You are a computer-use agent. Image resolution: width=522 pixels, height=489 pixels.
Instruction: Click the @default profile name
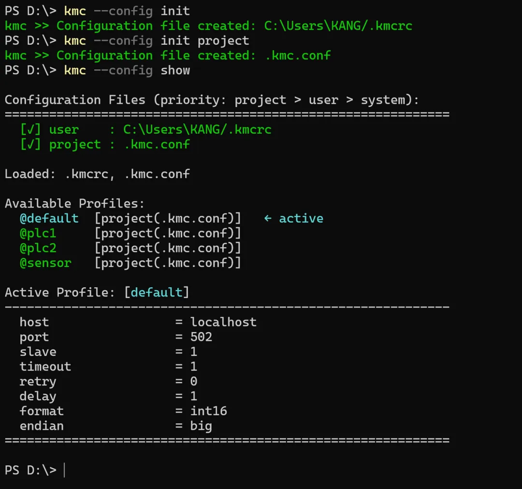click(x=49, y=218)
